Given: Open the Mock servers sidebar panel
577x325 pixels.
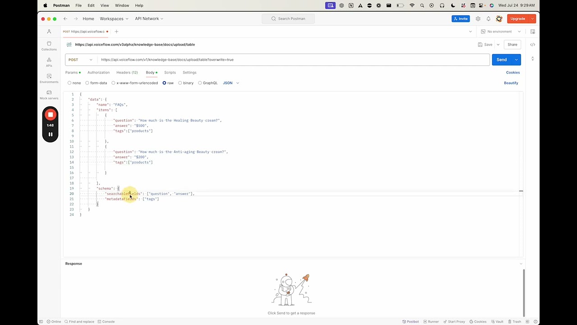Looking at the screenshot, I should (49, 94).
